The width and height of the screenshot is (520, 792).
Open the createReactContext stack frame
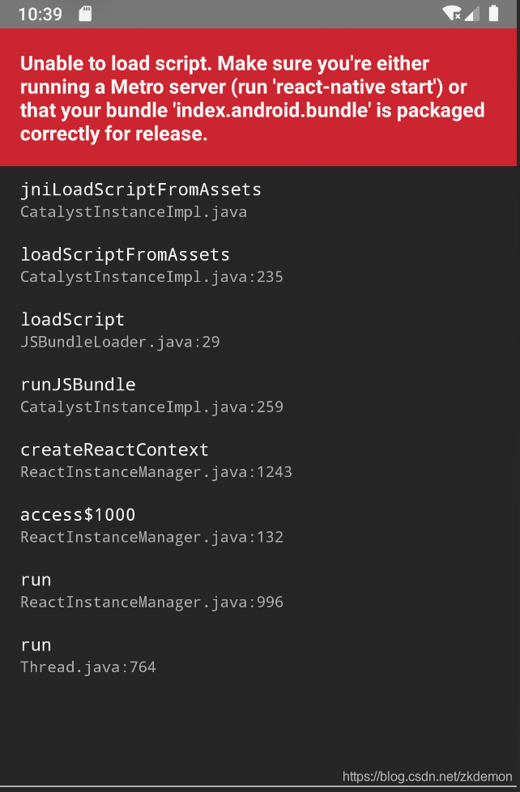pos(114,449)
